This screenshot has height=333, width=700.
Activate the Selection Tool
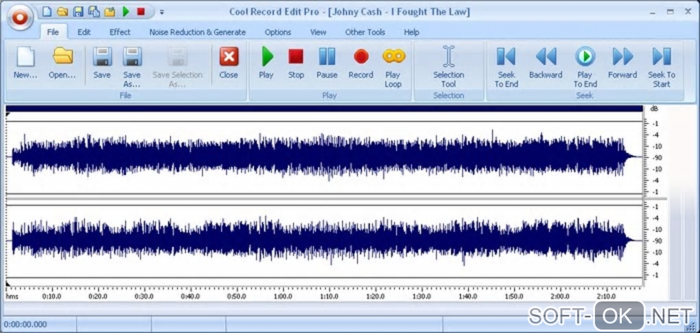coord(449,67)
